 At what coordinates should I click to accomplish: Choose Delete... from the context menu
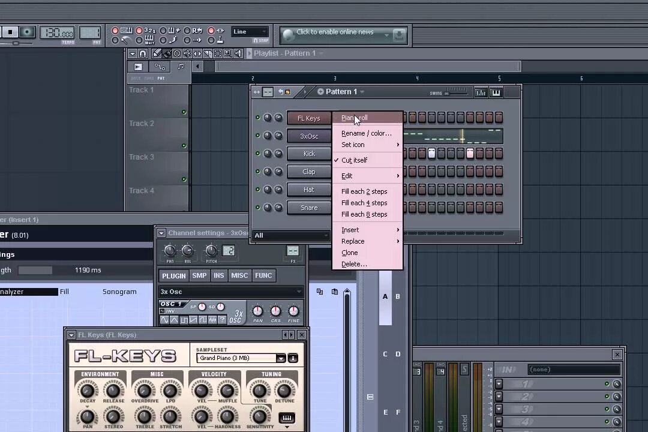(367, 264)
